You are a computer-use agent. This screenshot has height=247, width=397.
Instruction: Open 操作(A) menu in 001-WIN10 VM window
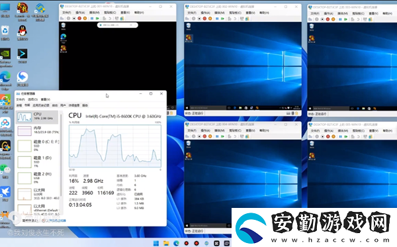(x=80, y=13)
